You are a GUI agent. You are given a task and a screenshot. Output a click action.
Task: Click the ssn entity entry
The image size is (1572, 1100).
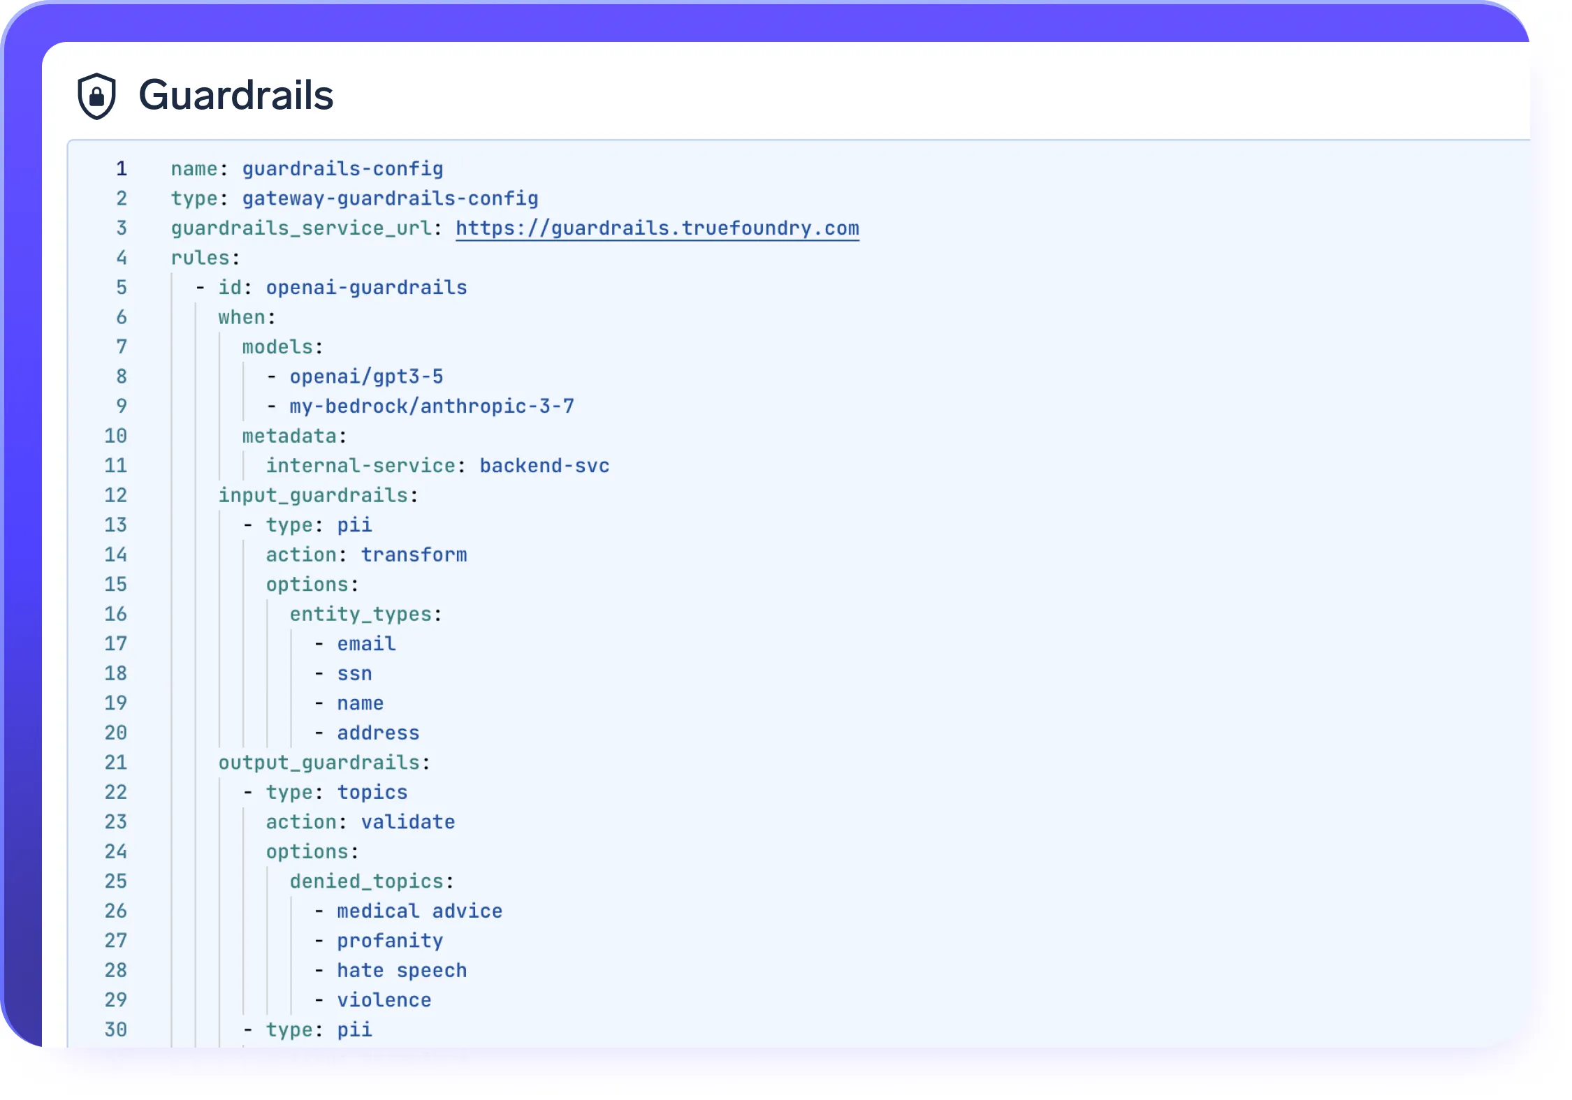pyautogui.click(x=354, y=674)
